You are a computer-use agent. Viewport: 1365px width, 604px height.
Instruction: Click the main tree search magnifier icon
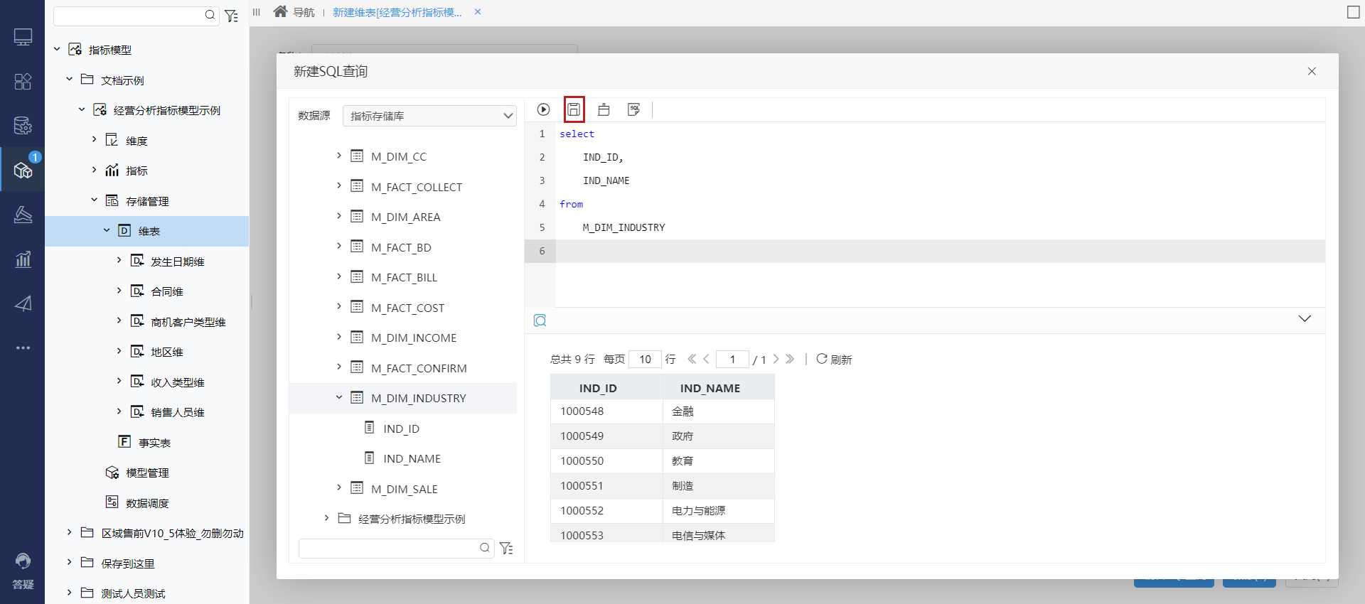[210, 15]
